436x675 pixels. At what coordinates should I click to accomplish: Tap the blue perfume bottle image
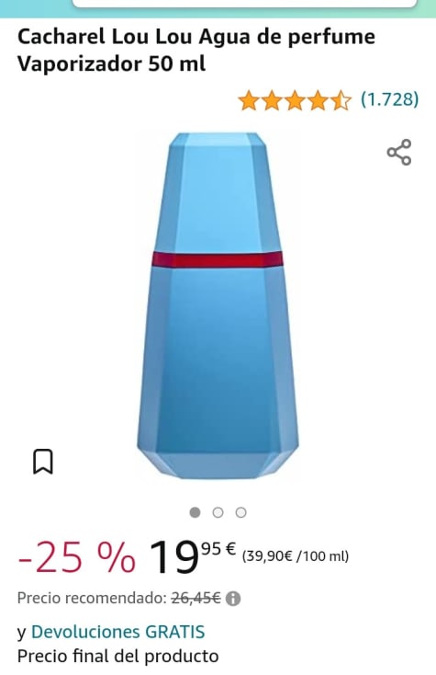click(x=218, y=306)
